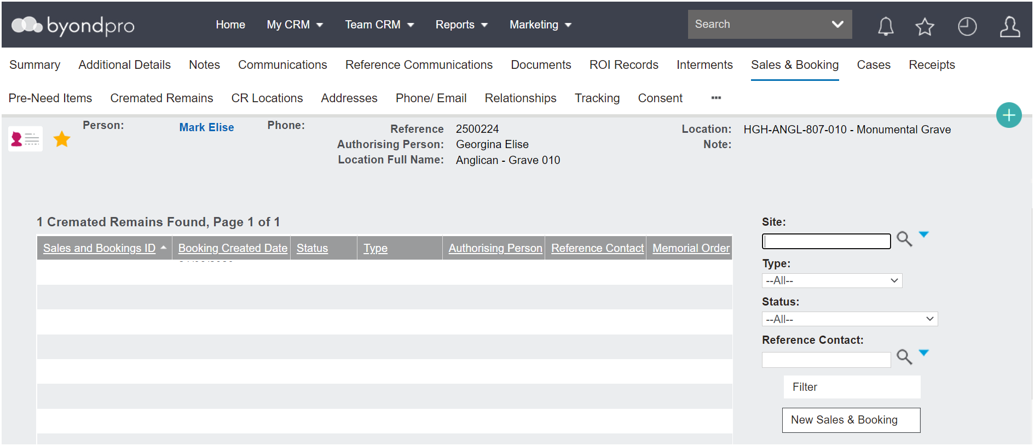
Task: Sort by Sales and Bookings ID column
Action: click(99, 248)
